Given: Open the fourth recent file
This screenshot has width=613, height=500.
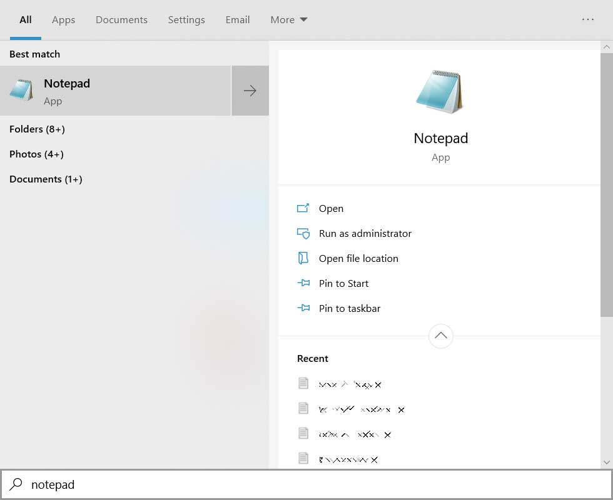Looking at the screenshot, I should pyautogui.click(x=348, y=460).
